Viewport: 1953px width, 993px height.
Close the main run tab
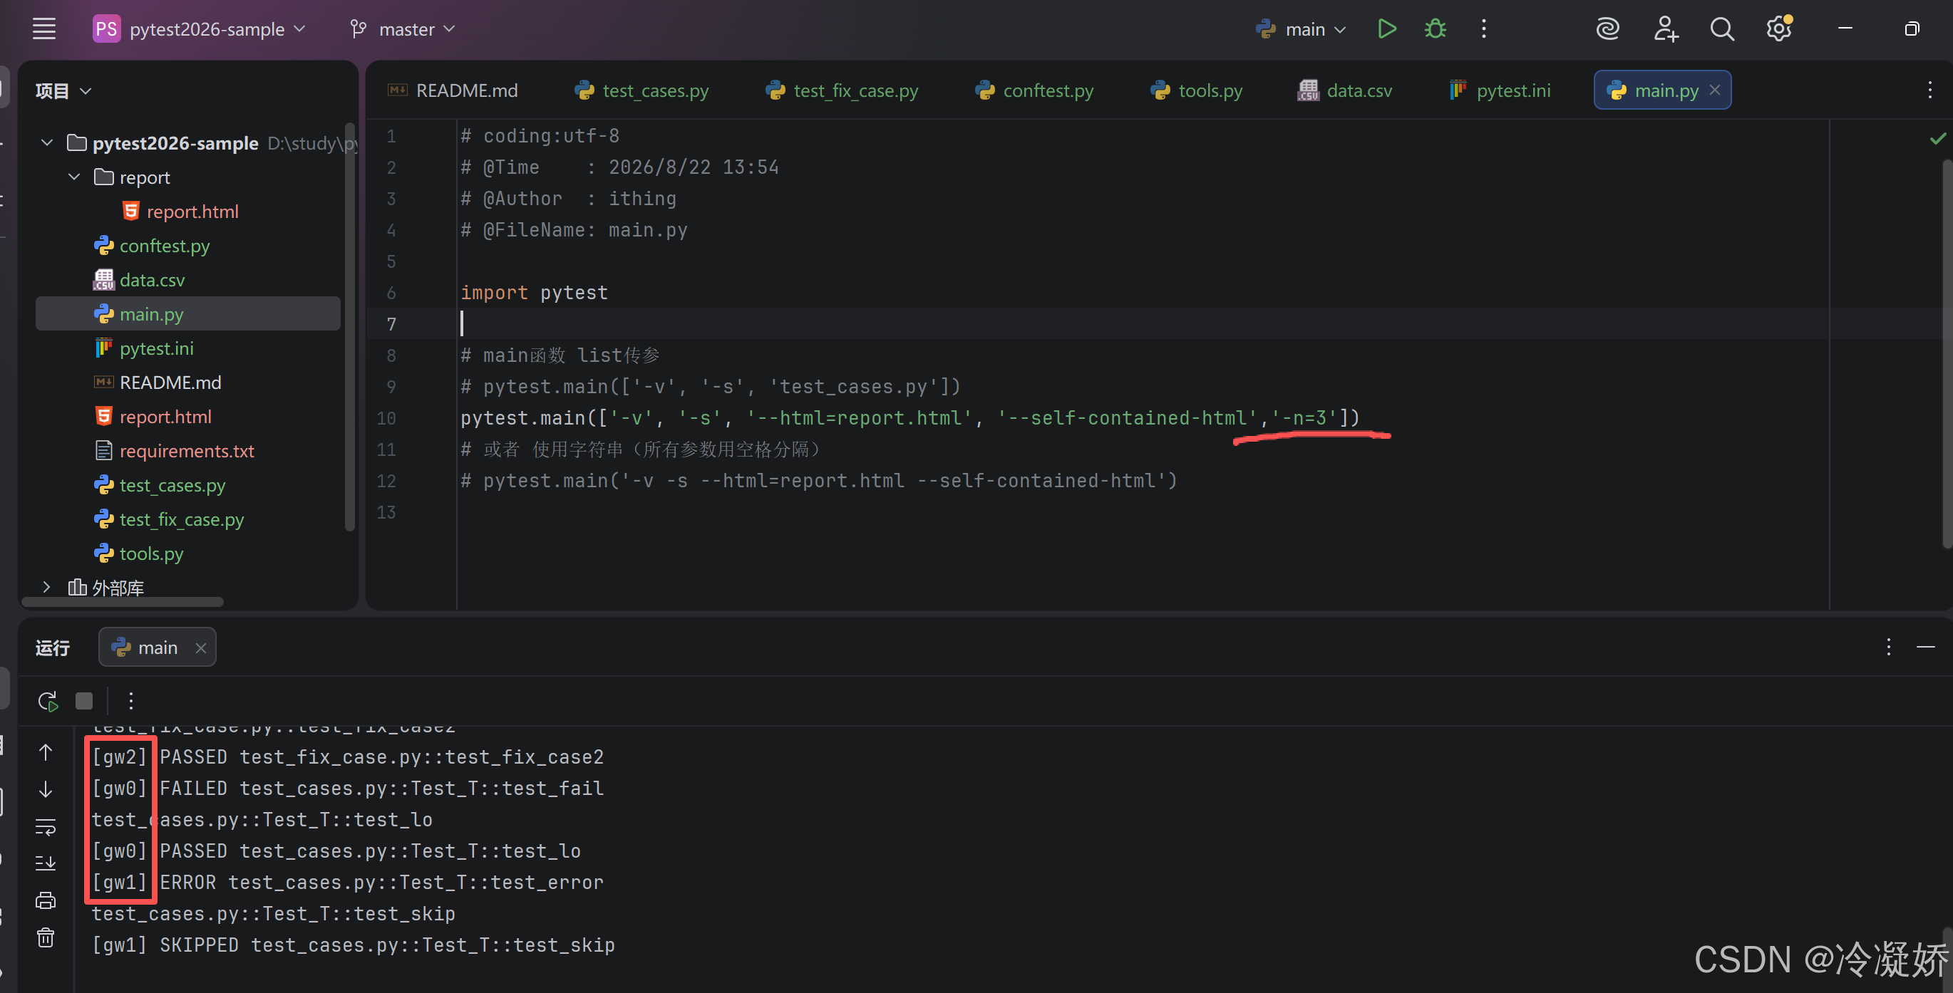(201, 648)
